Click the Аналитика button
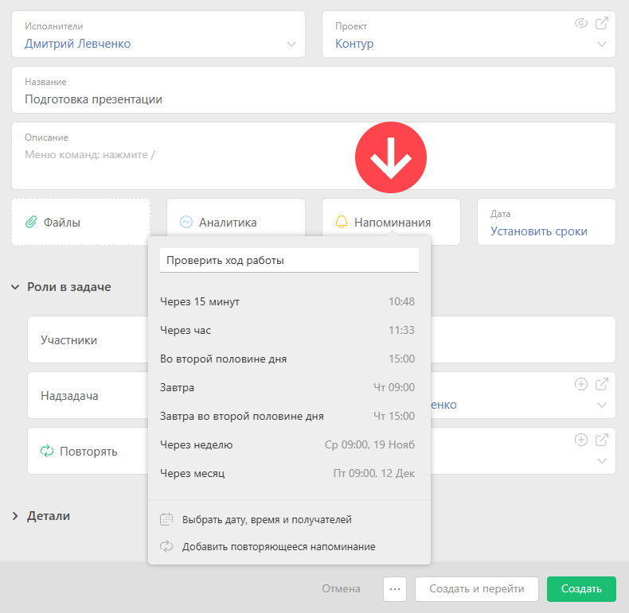The height and width of the screenshot is (613, 629). 236,222
